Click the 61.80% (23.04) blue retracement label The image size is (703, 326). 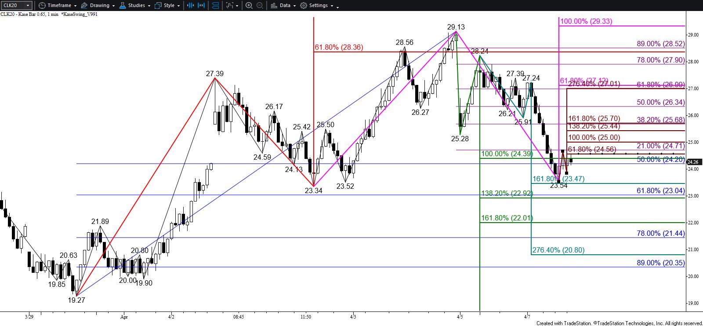point(661,190)
